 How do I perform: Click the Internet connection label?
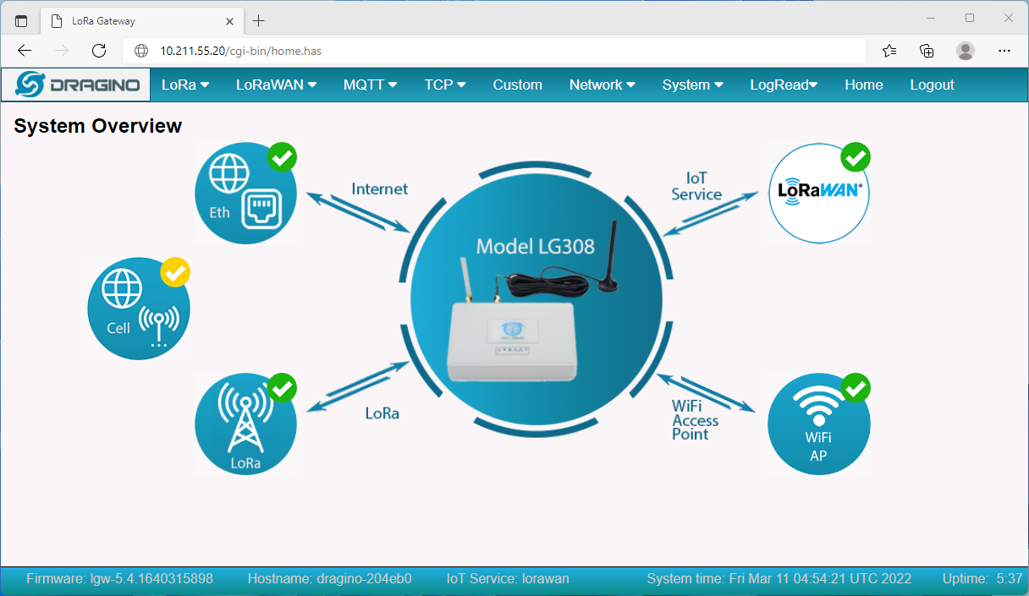[380, 189]
